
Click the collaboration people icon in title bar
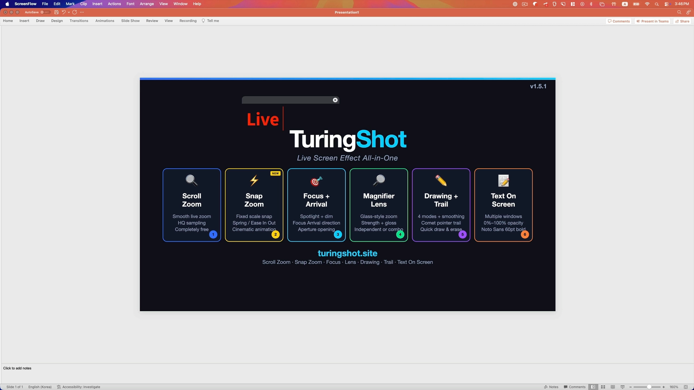689,12
